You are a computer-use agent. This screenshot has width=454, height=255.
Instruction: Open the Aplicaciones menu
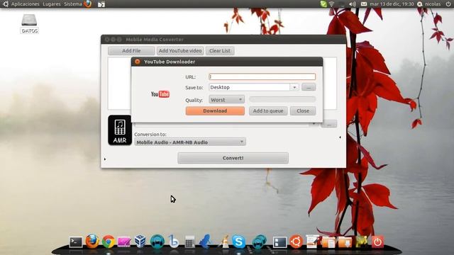point(26,4)
